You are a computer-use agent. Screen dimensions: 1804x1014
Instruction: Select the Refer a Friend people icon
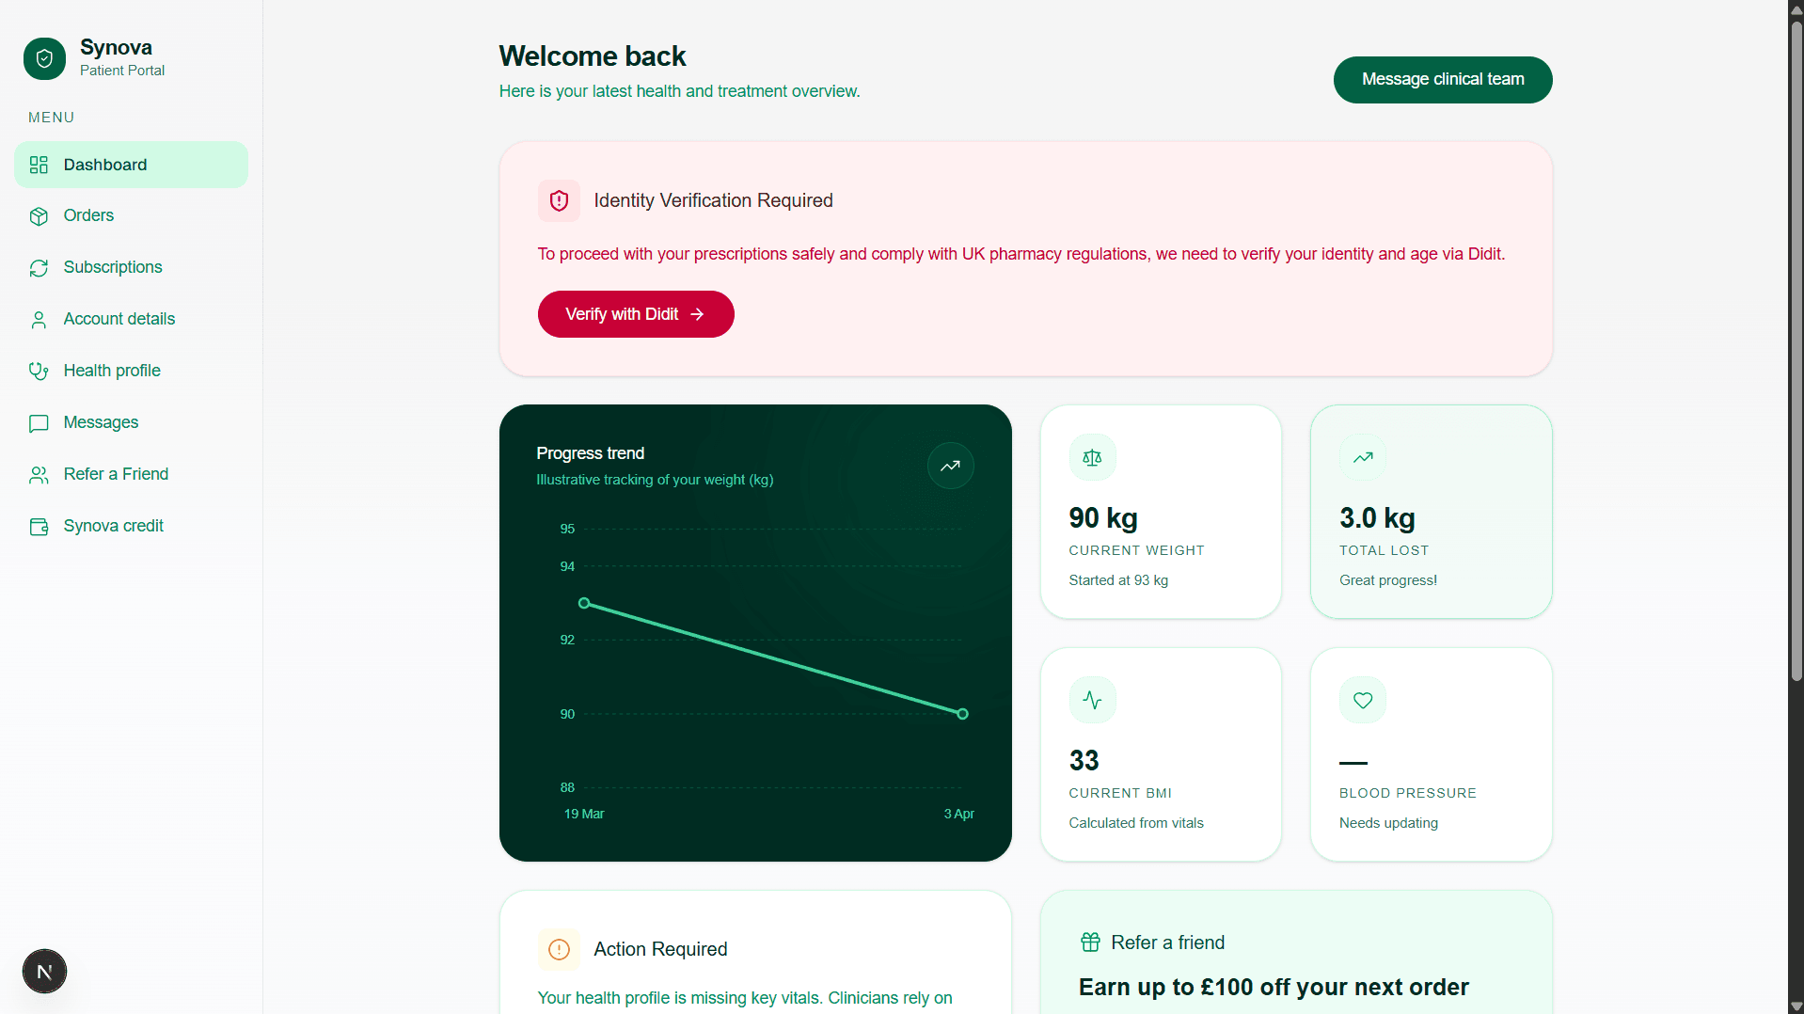tap(39, 474)
